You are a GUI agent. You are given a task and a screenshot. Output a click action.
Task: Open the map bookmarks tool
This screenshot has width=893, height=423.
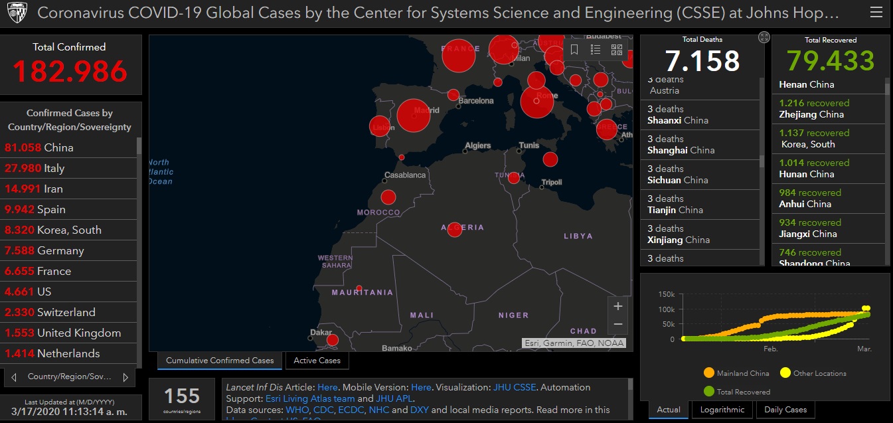coord(574,50)
